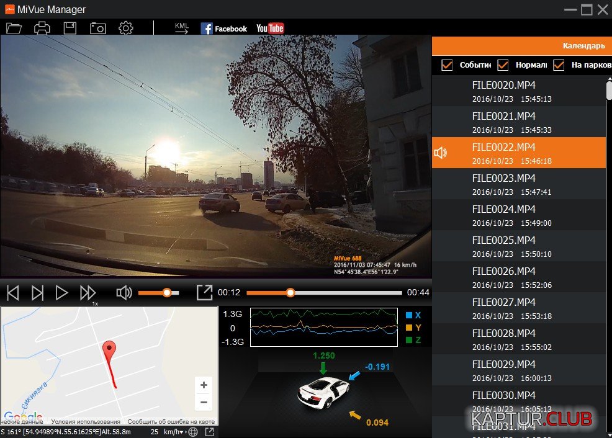Image resolution: width=612 pixels, height=438 pixels.
Task: Uncheck the Нормальн. recordings checkbox
Action: click(x=503, y=65)
